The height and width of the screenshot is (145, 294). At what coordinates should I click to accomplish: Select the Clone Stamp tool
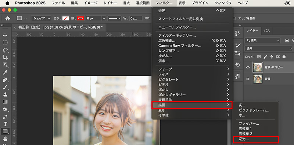5,95
